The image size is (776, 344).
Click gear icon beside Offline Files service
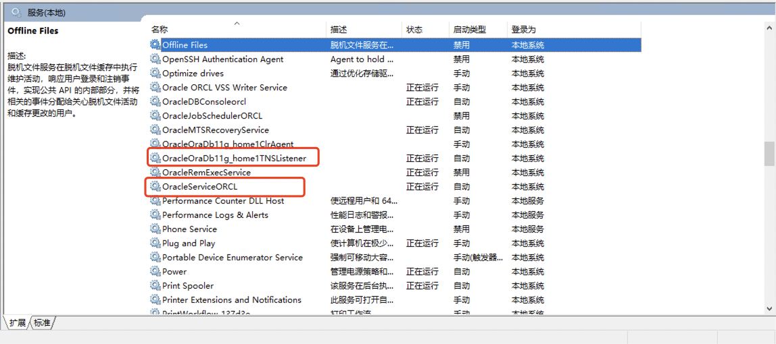(155, 45)
